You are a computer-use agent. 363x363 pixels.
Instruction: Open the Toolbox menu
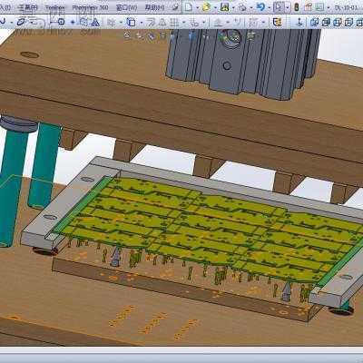pyautogui.click(x=55, y=7)
